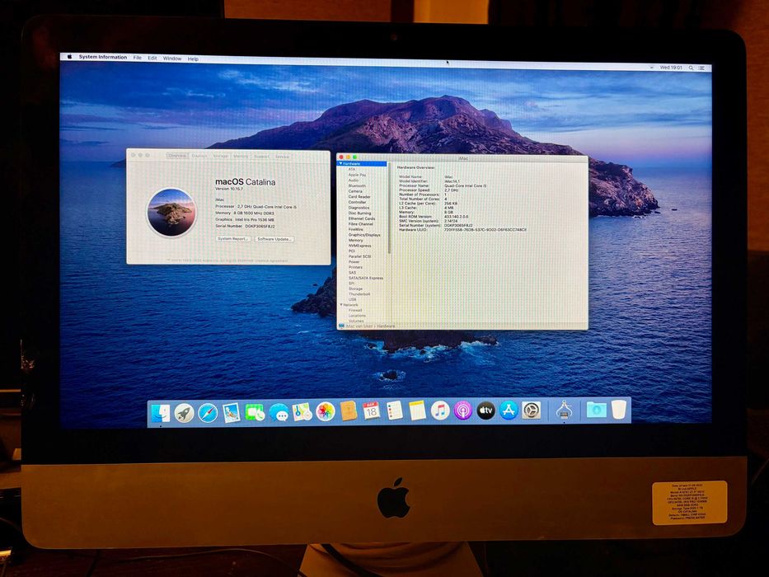The image size is (769, 577).
Task: Open the Apple menu
Action: [69, 57]
